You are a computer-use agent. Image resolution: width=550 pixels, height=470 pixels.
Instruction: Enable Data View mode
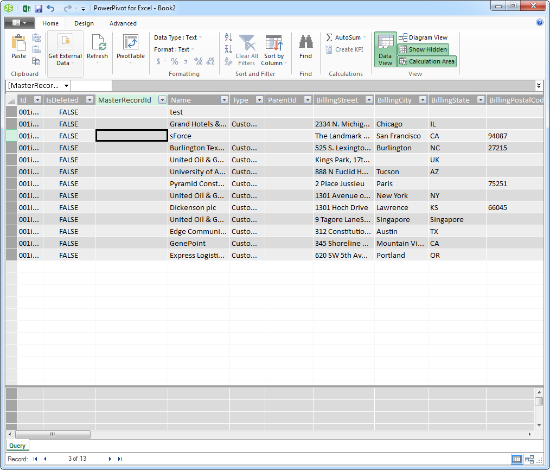[385, 49]
